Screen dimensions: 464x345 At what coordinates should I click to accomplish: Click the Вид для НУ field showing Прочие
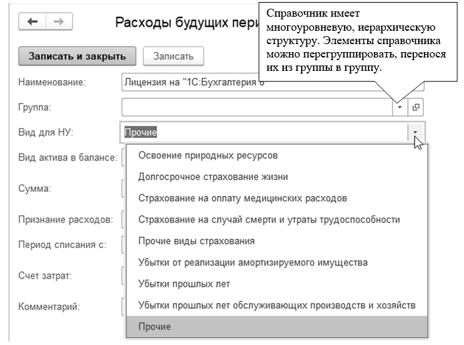264,132
